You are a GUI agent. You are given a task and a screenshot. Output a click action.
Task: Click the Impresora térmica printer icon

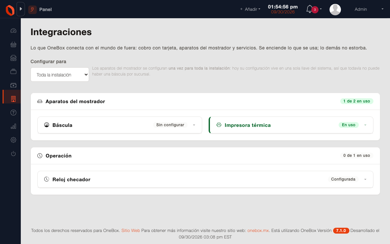pyautogui.click(x=219, y=125)
